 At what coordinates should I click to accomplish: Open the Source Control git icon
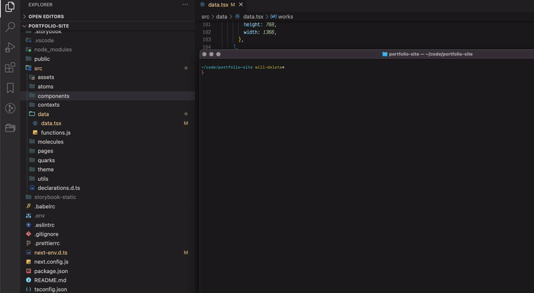[10, 108]
